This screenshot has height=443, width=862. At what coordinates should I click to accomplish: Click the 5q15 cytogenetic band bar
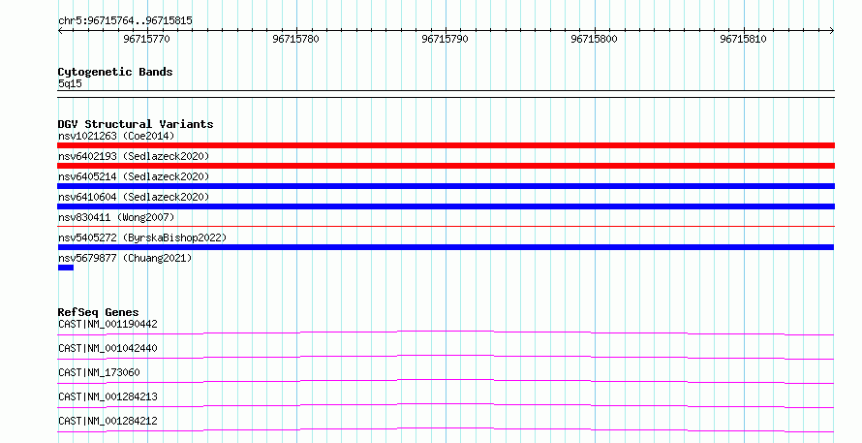(446, 94)
